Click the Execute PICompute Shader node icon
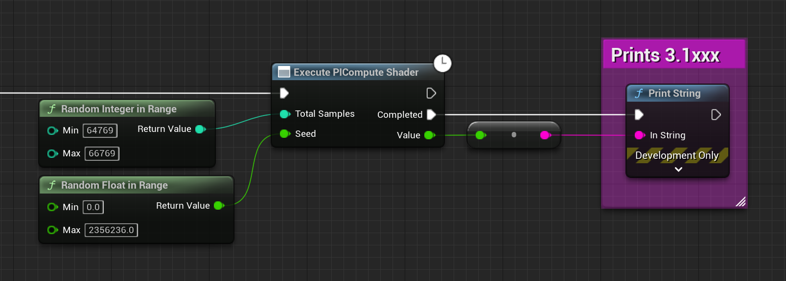The image size is (786, 281). [x=284, y=72]
